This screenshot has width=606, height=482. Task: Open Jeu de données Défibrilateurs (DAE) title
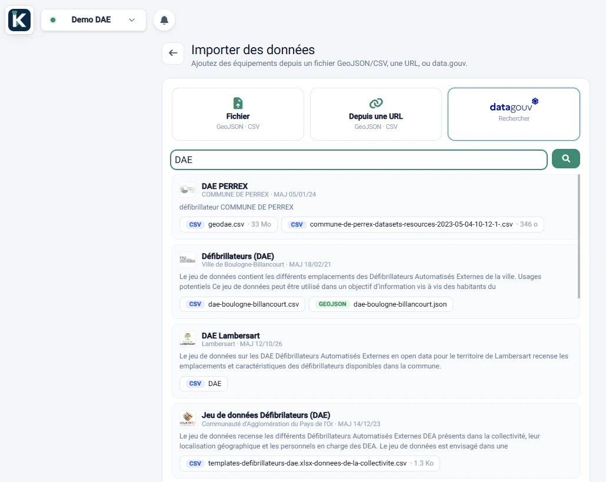(266, 415)
